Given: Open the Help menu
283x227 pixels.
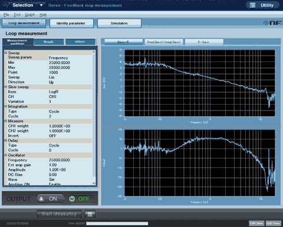Looking at the screenshot, I should coord(43,15).
